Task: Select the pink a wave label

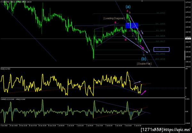Action: [x=115, y=22]
